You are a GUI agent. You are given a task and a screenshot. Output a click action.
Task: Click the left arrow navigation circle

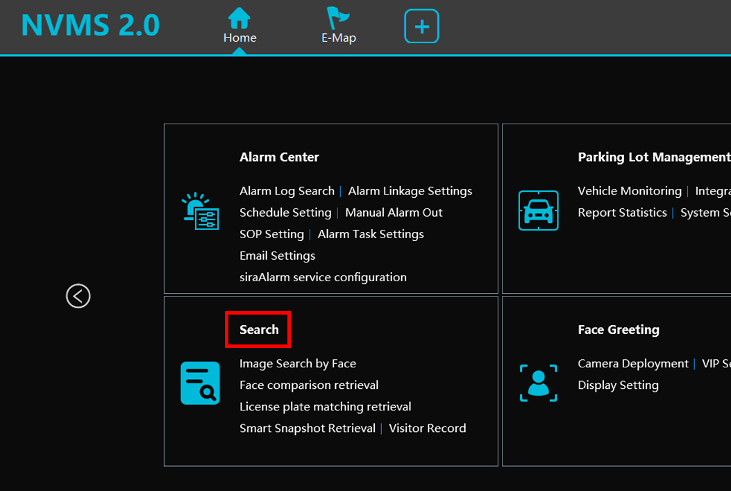[78, 296]
